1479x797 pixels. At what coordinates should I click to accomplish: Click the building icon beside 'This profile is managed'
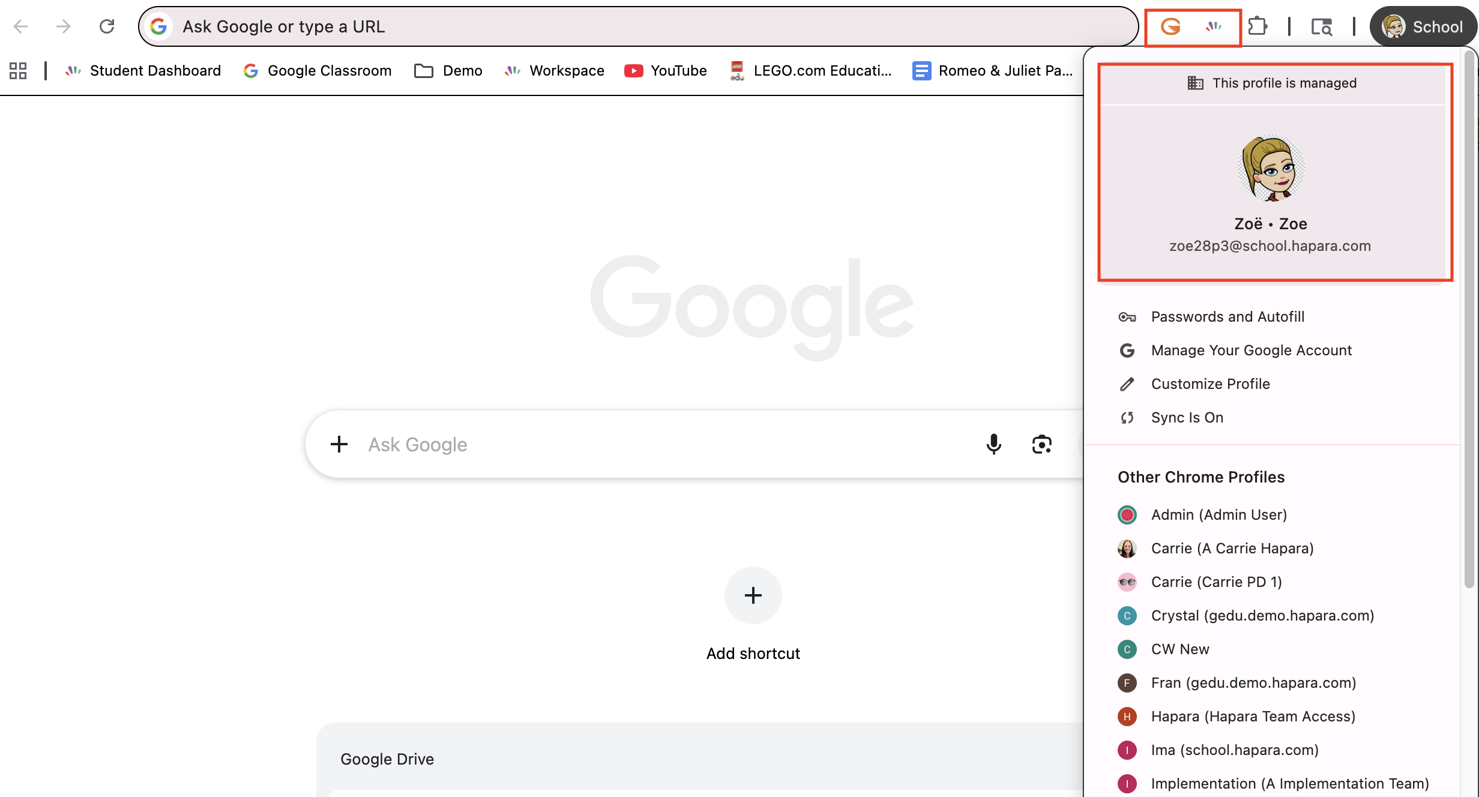tap(1195, 83)
